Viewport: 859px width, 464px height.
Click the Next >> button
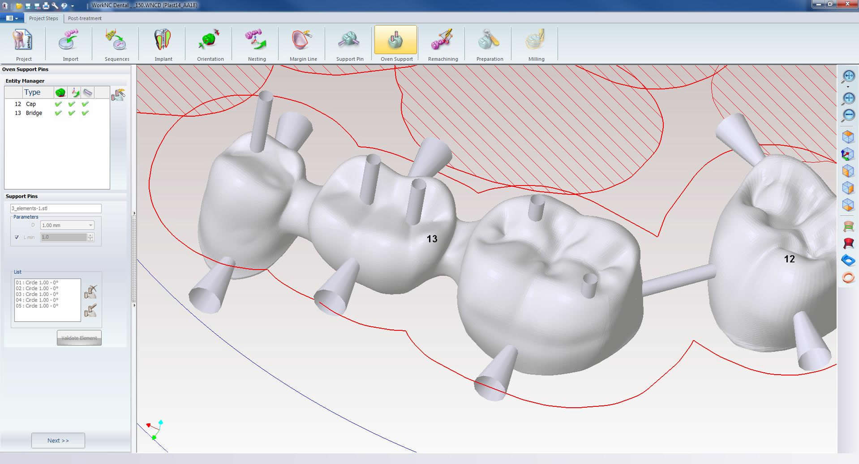(58, 440)
